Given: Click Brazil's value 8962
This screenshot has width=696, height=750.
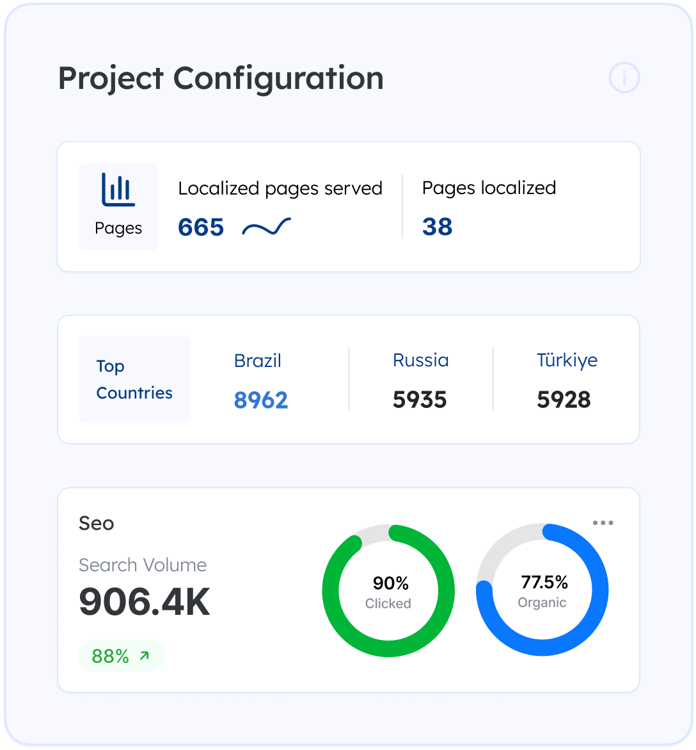Looking at the screenshot, I should pos(261,400).
